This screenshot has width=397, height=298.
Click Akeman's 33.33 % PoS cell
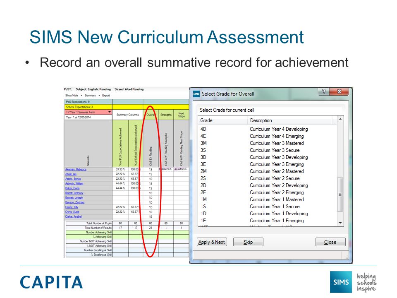click(120, 169)
